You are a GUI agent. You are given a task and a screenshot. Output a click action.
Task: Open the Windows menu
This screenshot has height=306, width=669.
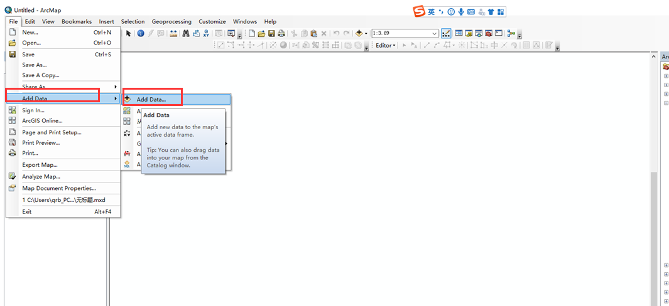pyautogui.click(x=245, y=21)
